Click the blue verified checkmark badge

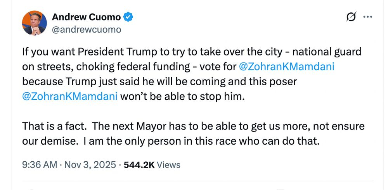(128, 17)
